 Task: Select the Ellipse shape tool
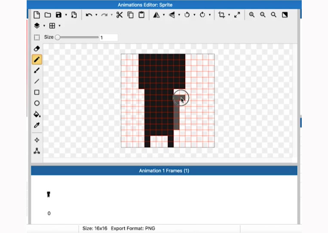[x=37, y=103]
